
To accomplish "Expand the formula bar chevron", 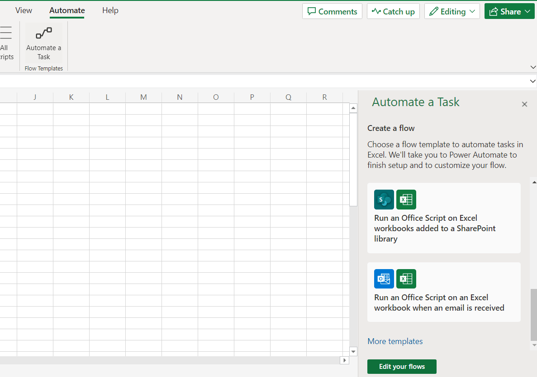I will coord(532,81).
